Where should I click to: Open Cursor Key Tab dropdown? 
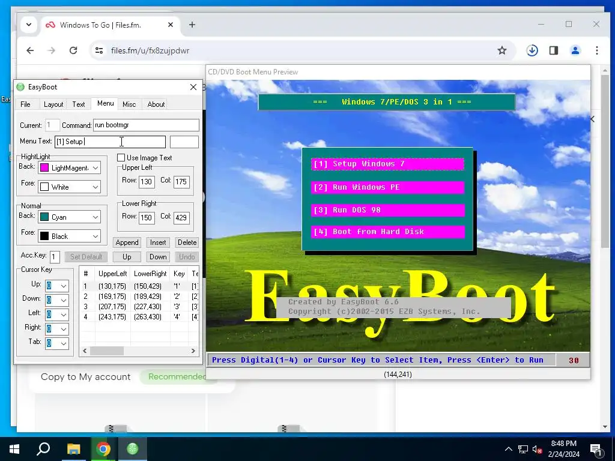coord(64,343)
